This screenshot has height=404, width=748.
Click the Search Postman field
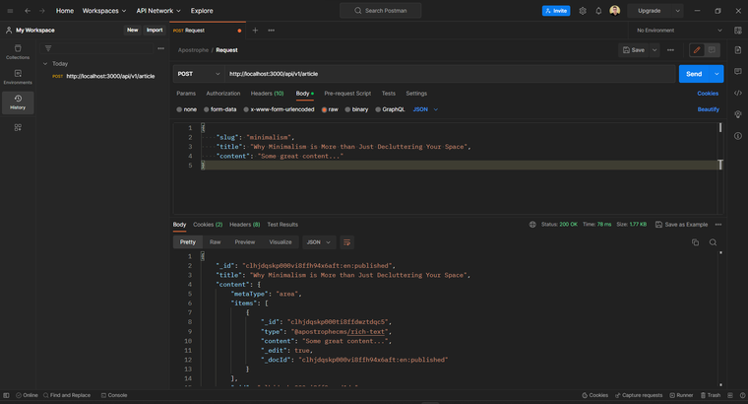pyautogui.click(x=380, y=11)
